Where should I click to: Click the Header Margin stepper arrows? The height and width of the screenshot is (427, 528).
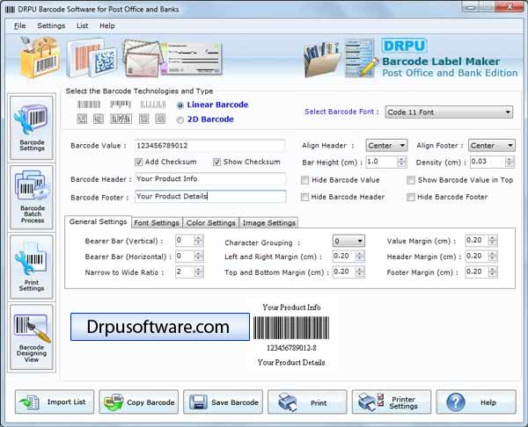(x=493, y=257)
